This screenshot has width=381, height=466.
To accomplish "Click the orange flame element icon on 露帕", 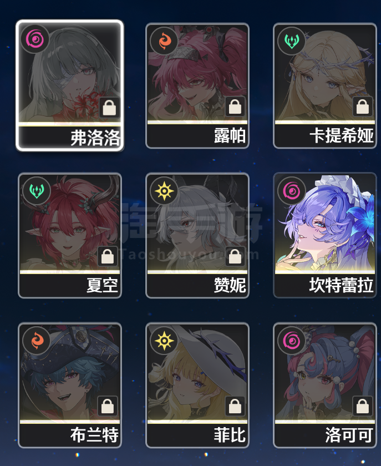I will pos(164,41).
